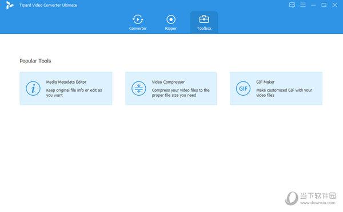The width and height of the screenshot is (343, 212).
Task: Select the Toolbox tab
Action: [x=204, y=22]
